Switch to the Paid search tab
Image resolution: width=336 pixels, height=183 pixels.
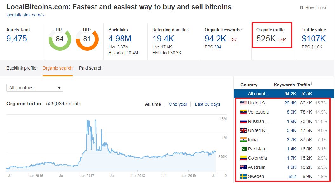click(x=91, y=68)
